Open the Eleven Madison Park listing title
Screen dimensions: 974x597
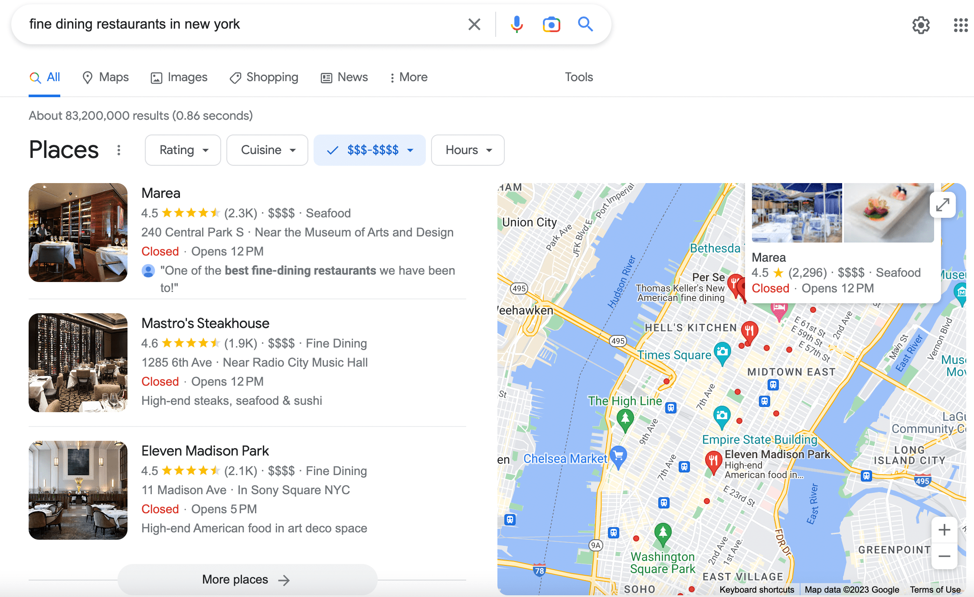point(205,451)
